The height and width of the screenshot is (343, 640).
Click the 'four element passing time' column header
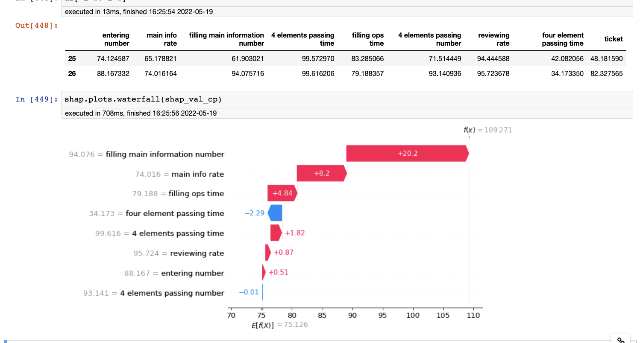(x=563, y=39)
